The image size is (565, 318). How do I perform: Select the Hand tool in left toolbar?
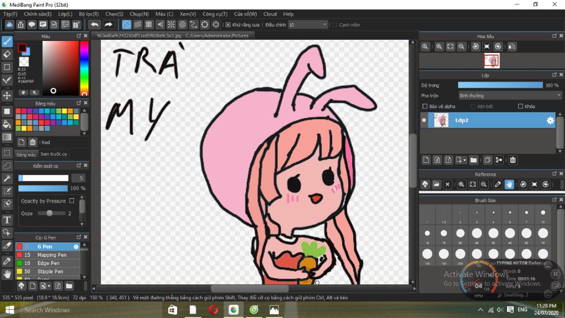(7, 274)
